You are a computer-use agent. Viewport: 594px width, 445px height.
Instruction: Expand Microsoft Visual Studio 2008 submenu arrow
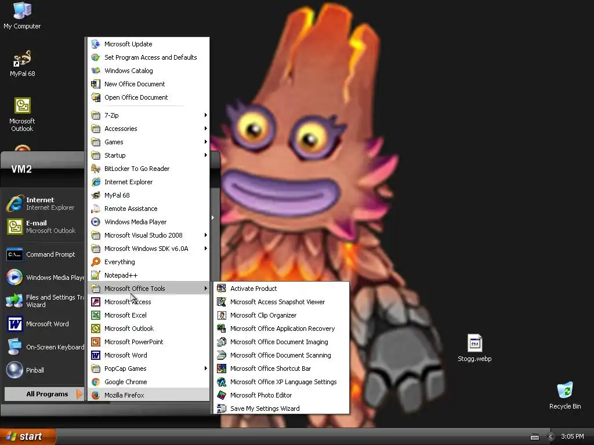coord(206,235)
